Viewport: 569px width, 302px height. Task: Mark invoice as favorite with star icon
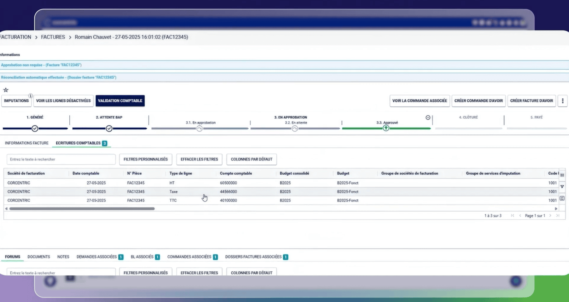coord(6,90)
